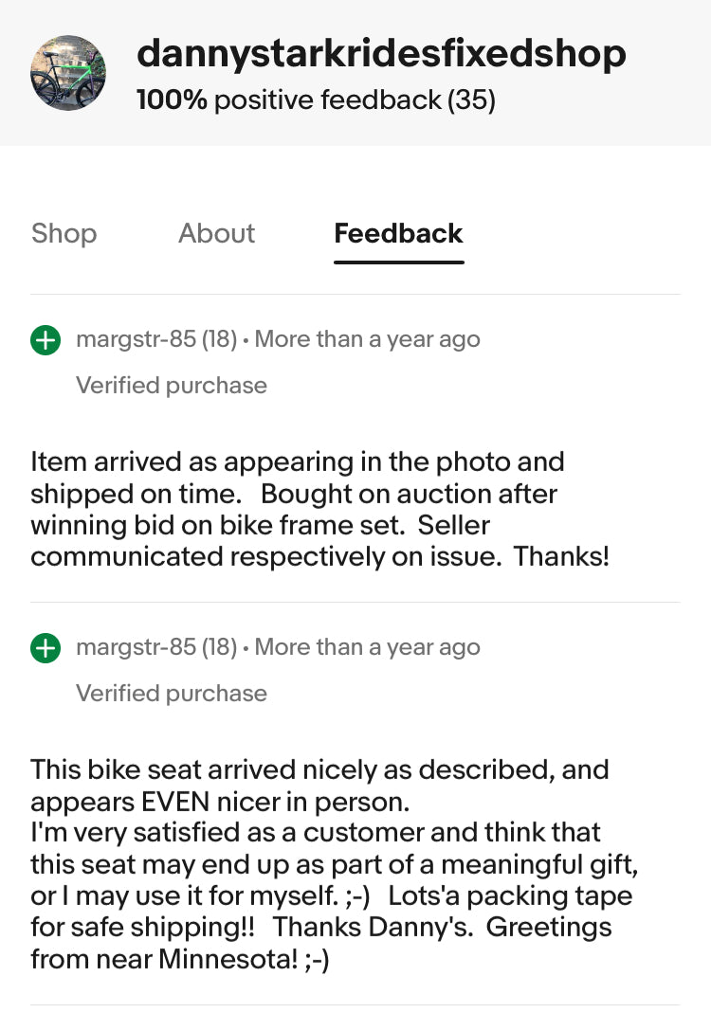Click the seller's bike avatar picture
This screenshot has height=1013, width=711.
tap(68, 73)
